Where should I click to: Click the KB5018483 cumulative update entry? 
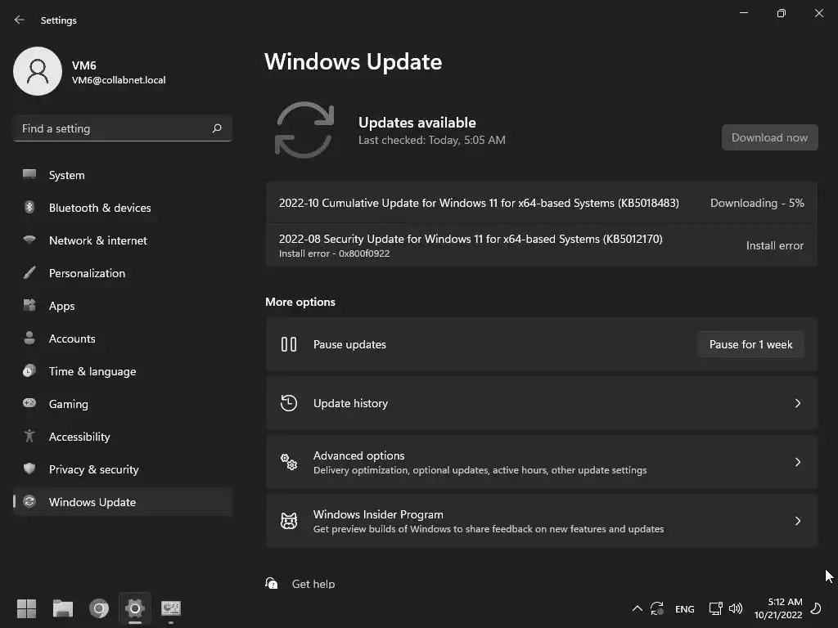[542, 203]
